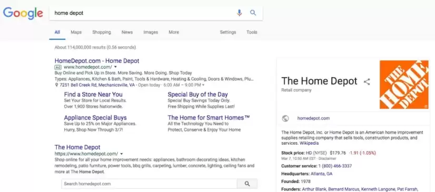Click the stock Disclaimer link
This screenshot has width=435, height=192.
[328, 158]
